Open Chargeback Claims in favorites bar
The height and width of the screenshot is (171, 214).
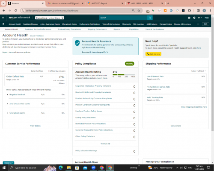(70, 24)
